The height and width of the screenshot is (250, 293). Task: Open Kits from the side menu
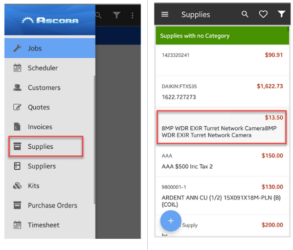coord(50,186)
